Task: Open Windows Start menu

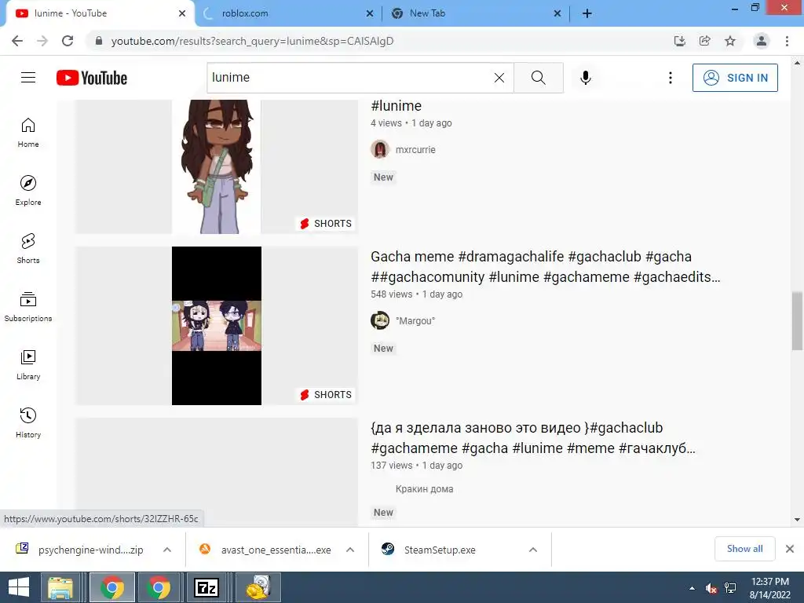Action: (19, 587)
